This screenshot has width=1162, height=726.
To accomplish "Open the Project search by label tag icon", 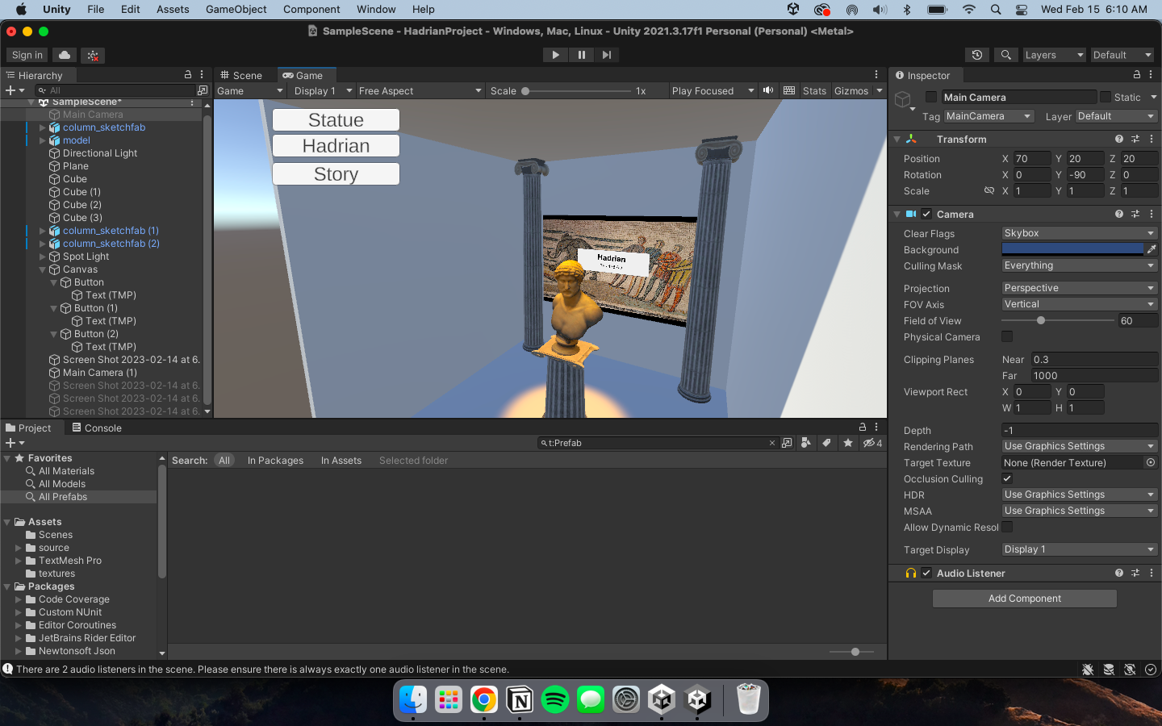I will [x=826, y=443].
